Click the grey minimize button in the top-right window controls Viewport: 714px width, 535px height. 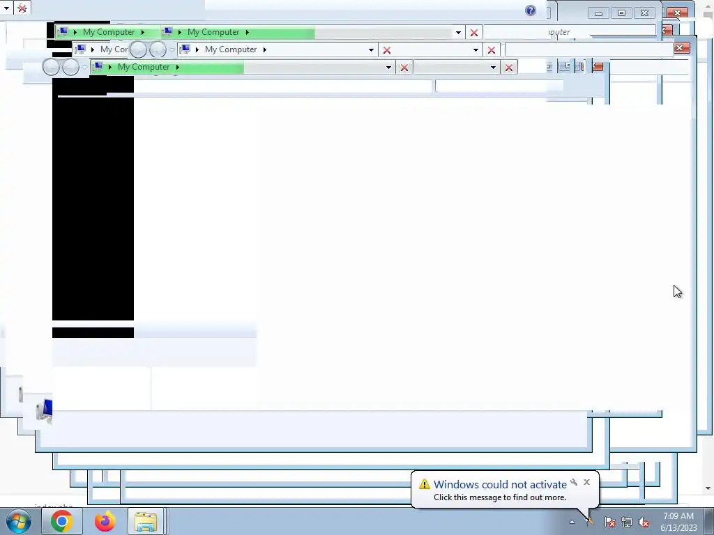(598, 13)
